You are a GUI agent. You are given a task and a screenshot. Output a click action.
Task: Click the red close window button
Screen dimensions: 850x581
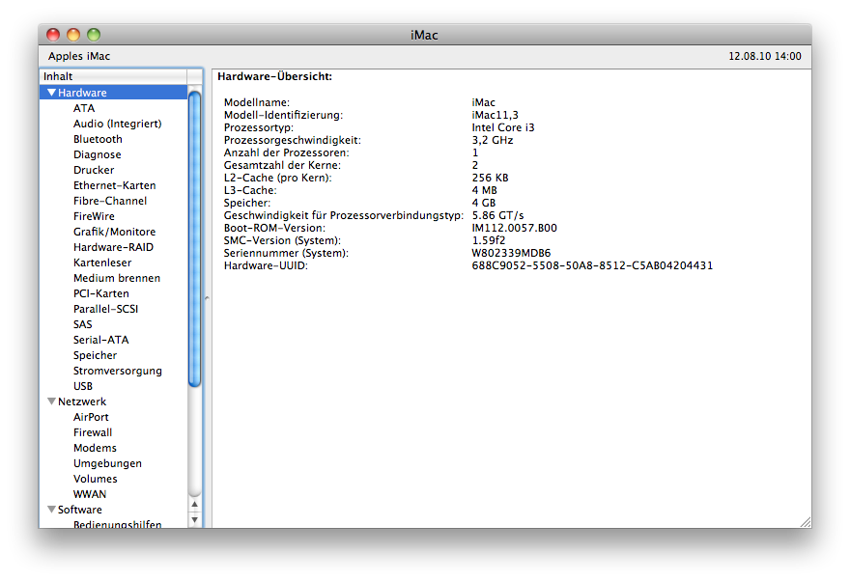[x=53, y=35]
